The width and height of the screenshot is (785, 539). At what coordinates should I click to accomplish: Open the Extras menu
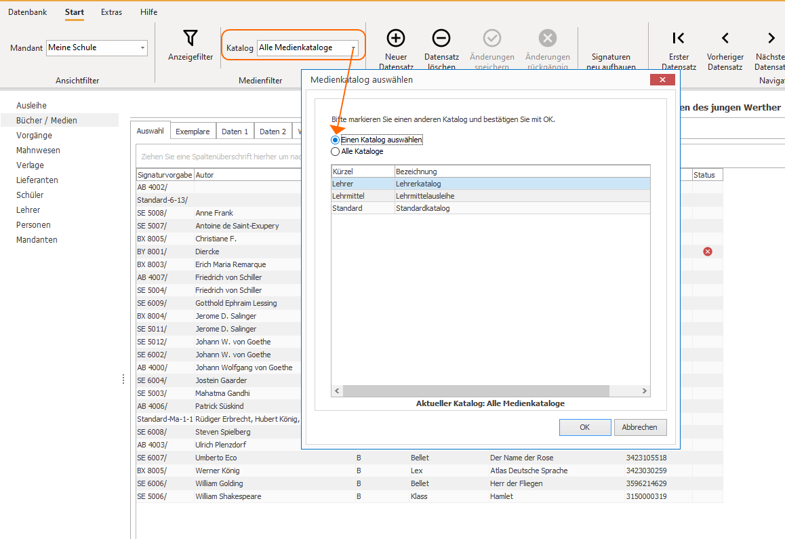(111, 12)
